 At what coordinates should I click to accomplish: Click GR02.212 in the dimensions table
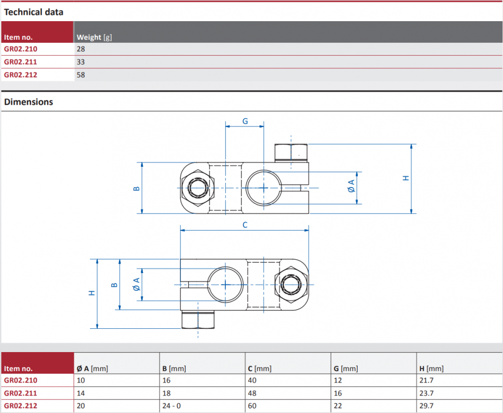[x=21, y=406]
